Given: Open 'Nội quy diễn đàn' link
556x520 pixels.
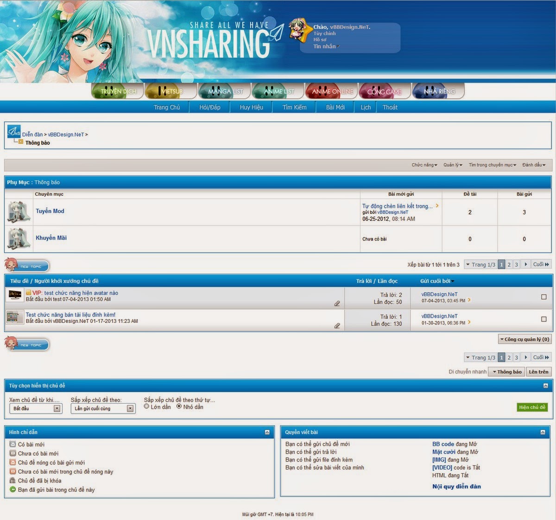Looking at the screenshot, I should click(x=456, y=487).
